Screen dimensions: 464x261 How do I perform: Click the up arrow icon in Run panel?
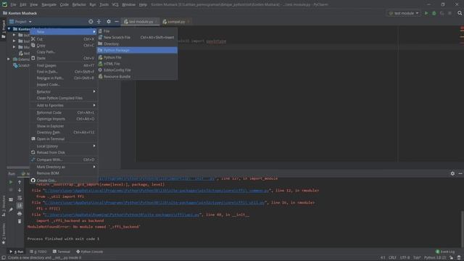(20, 182)
